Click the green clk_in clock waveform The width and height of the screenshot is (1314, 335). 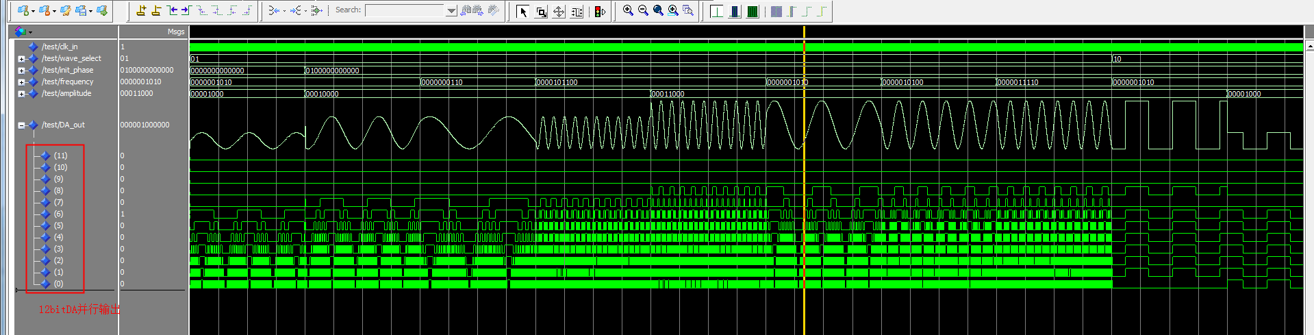746,47
